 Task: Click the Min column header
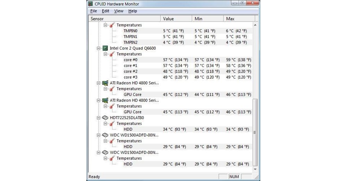pyautogui.click(x=208, y=19)
